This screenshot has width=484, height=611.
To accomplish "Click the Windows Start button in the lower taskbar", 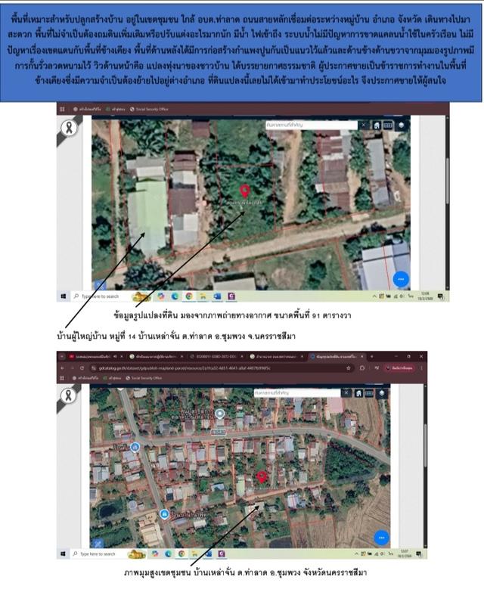I will (63, 554).
